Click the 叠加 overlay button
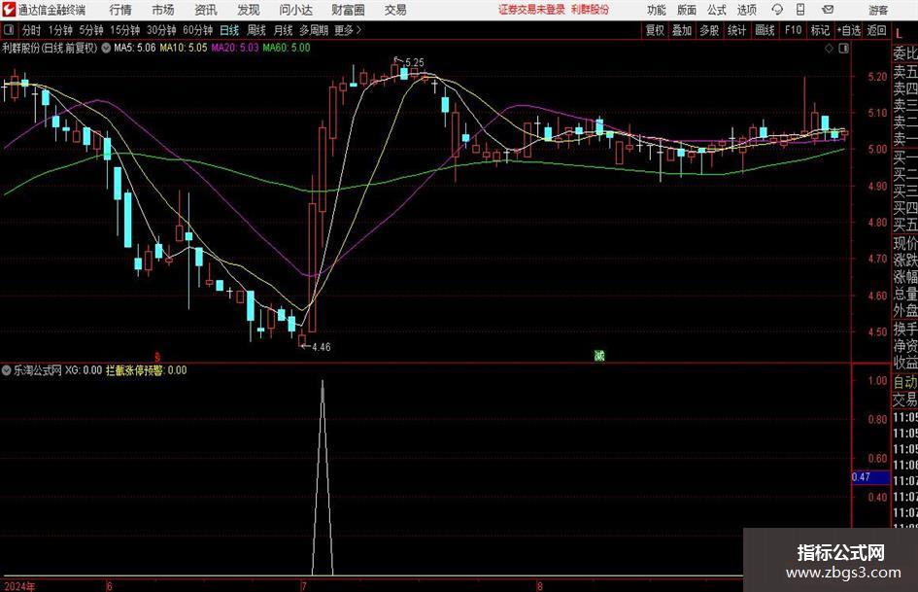 tap(682, 30)
